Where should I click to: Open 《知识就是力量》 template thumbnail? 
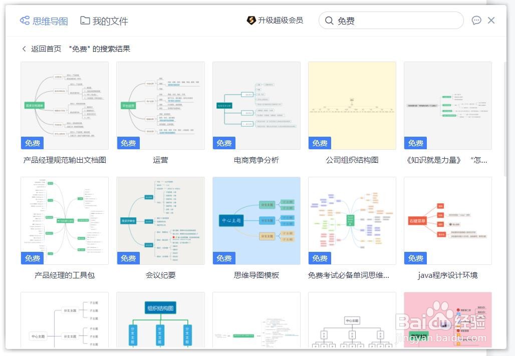pyautogui.click(x=448, y=106)
